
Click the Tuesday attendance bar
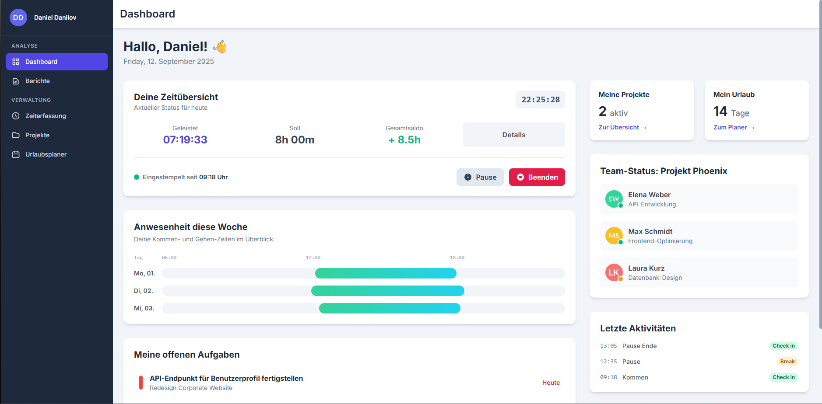tap(387, 291)
